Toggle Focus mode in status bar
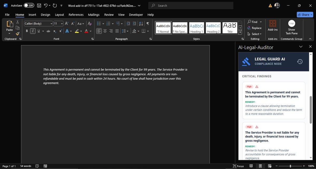The image size is (316, 169). tap(238, 166)
